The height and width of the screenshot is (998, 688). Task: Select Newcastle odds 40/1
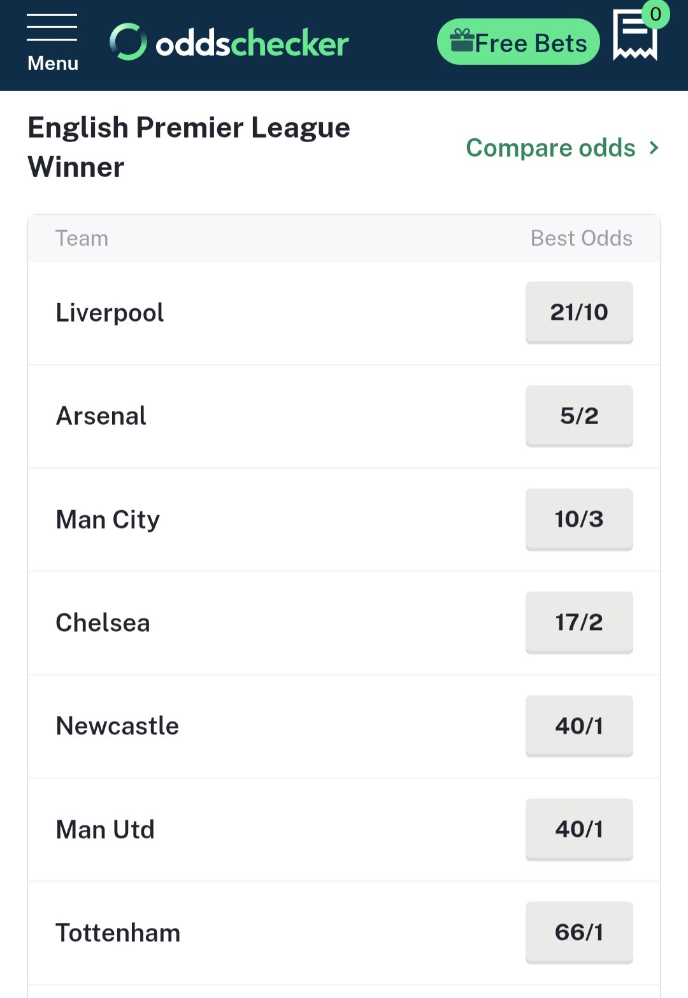pos(579,726)
